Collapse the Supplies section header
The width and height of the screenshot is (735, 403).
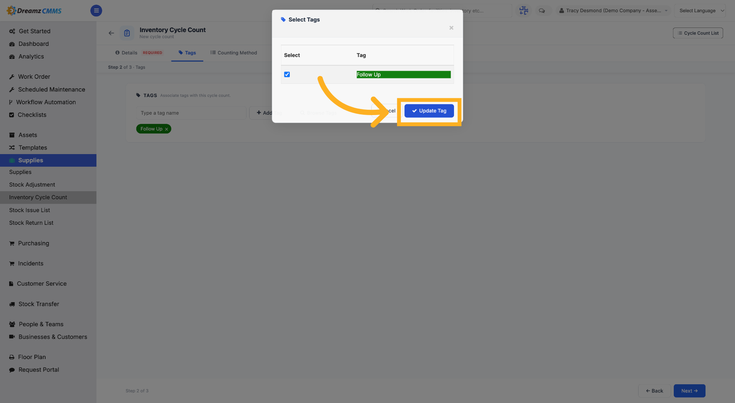coord(48,160)
